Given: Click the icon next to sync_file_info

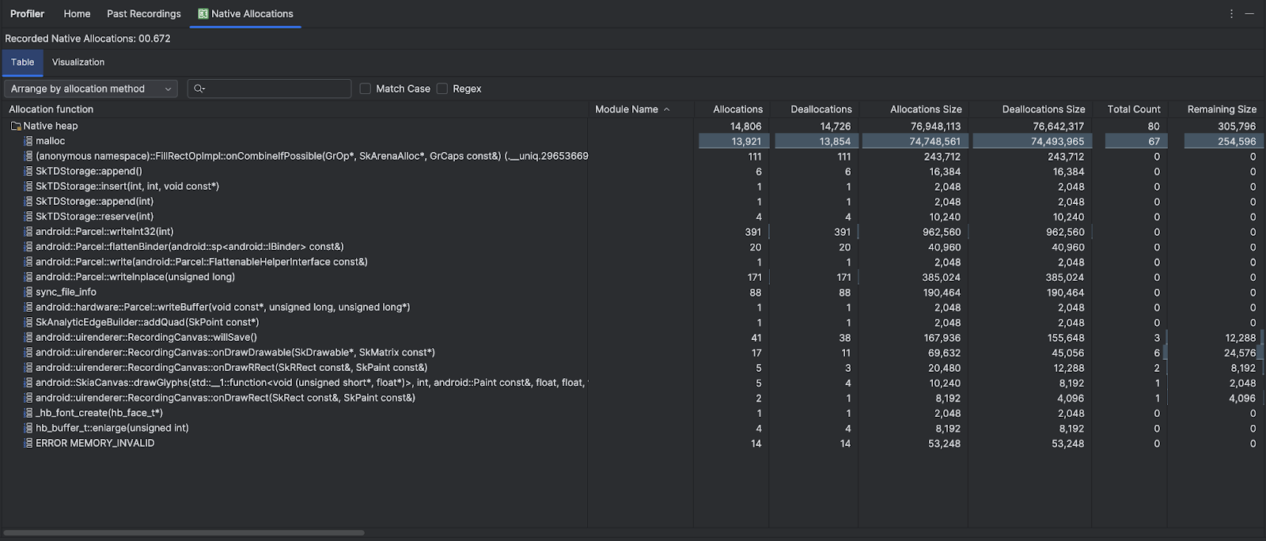Looking at the screenshot, I should coord(28,292).
